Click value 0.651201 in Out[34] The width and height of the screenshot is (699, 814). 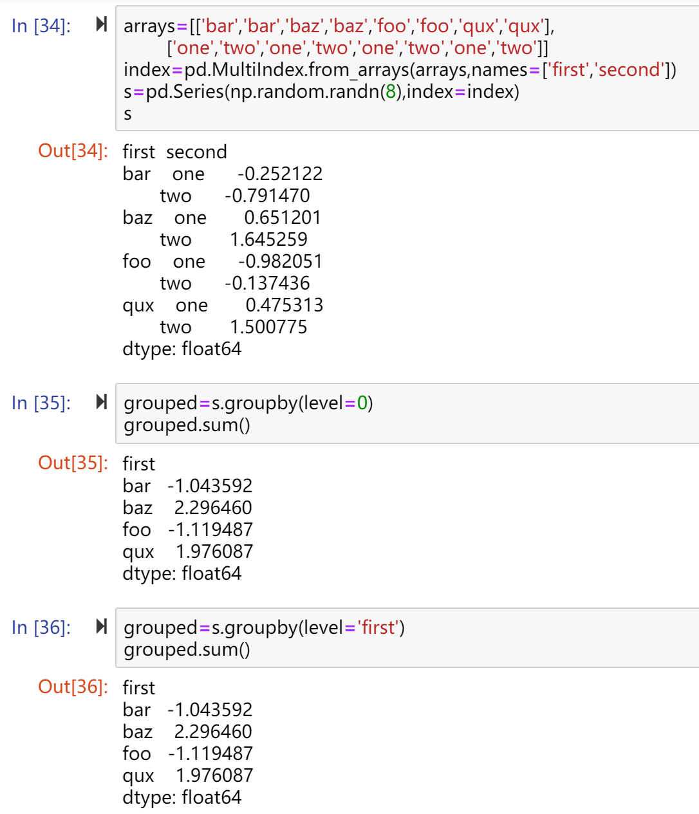tap(283, 217)
